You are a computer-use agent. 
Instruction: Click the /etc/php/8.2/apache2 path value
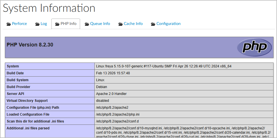(112, 108)
